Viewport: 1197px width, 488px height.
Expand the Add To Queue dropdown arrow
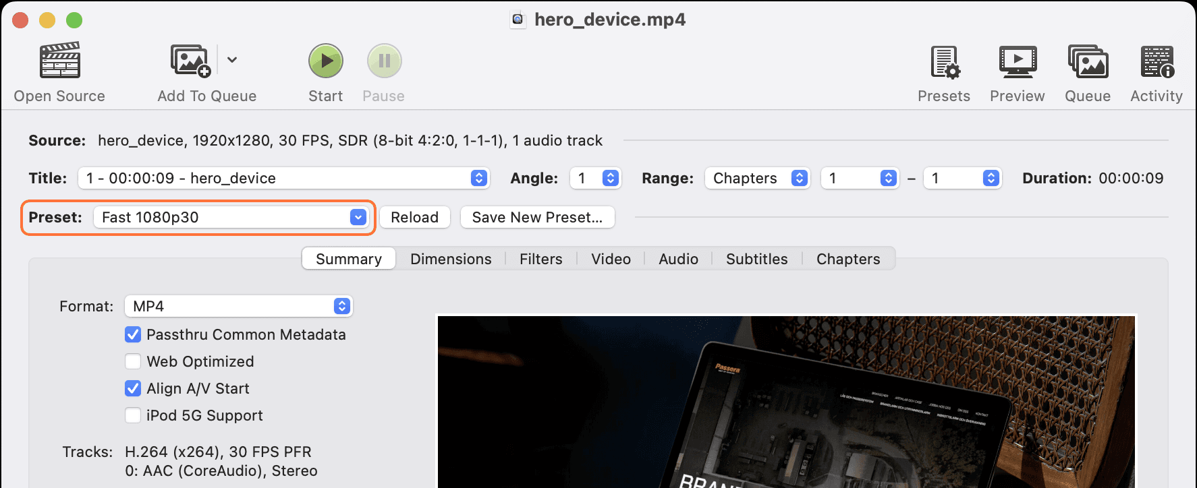(232, 60)
